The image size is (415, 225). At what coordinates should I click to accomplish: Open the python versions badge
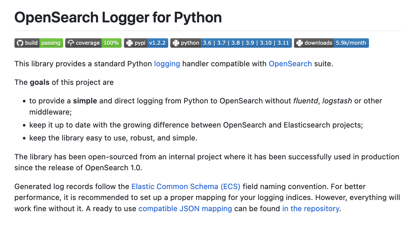point(231,43)
